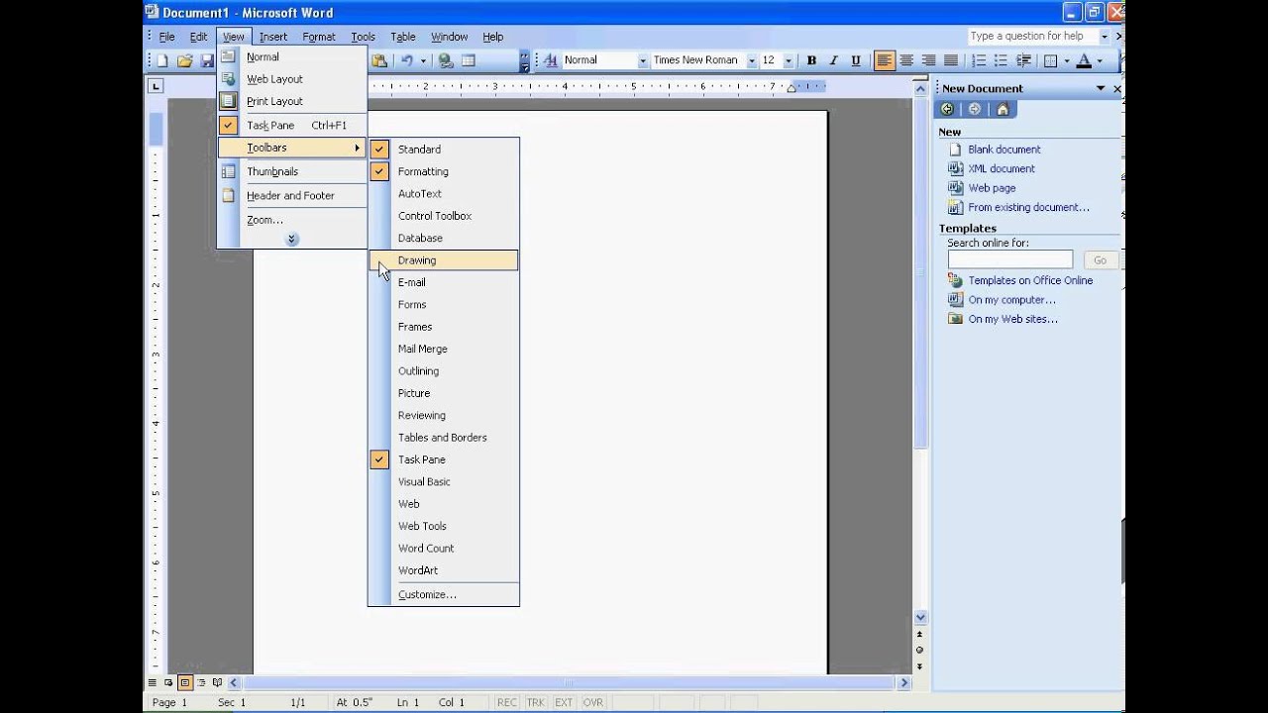Apply Bold formatting button
1268x713 pixels.
[x=811, y=60]
